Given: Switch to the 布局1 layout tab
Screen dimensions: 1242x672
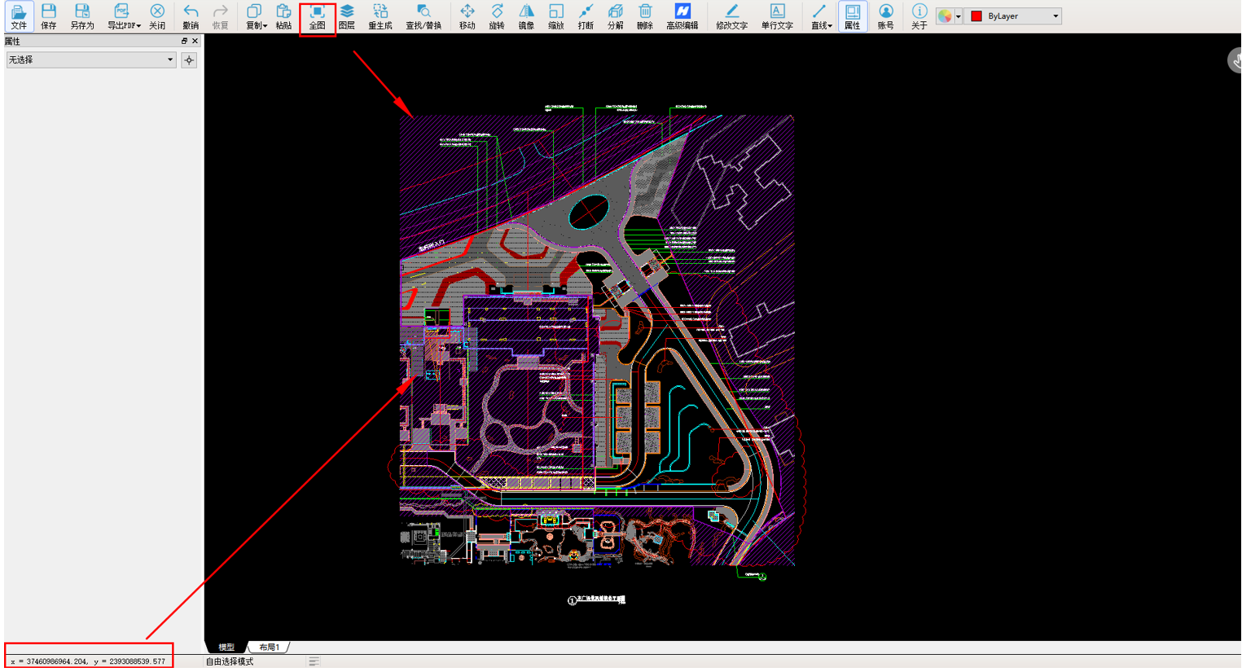Looking at the screenshot, I should coord(269,648).
